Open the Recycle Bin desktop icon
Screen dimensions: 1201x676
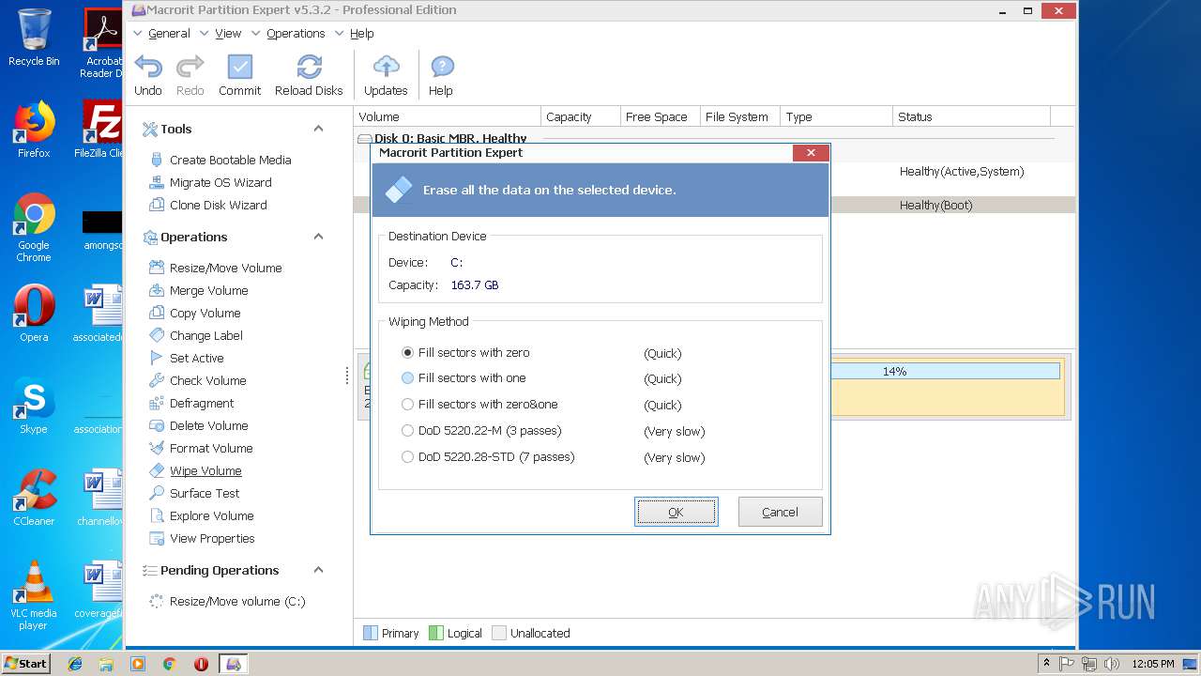pos(34,38)
